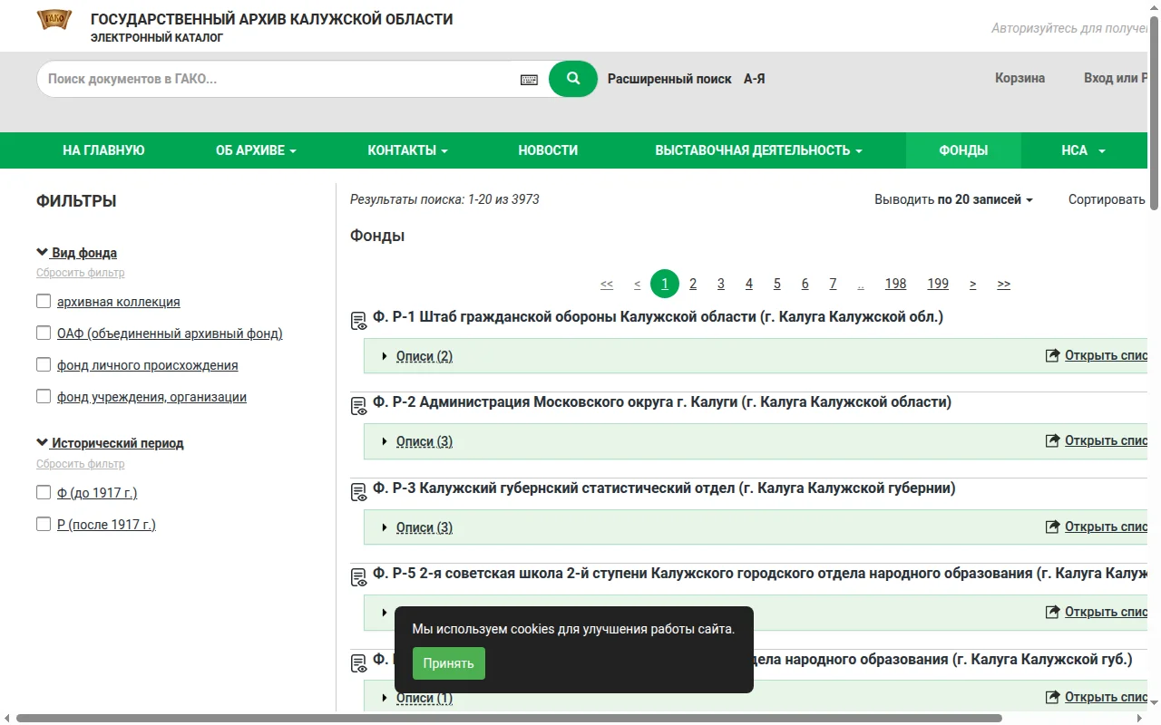
Task: Click the document icon beside Ф. Р-2
Action: 358,405
